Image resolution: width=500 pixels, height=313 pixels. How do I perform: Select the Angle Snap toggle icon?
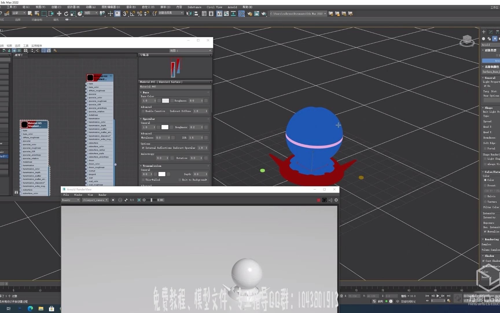tap(133, 13)
